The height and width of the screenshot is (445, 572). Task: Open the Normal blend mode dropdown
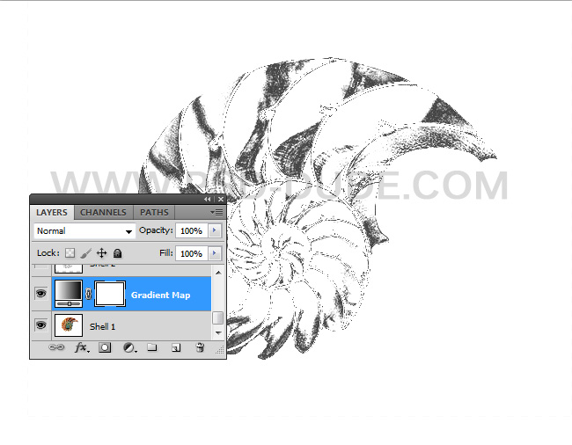click(x=84, y=231)
